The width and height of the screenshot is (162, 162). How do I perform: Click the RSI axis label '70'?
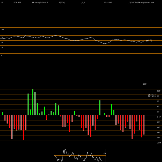pyautogui.click(x=2, y=37)
